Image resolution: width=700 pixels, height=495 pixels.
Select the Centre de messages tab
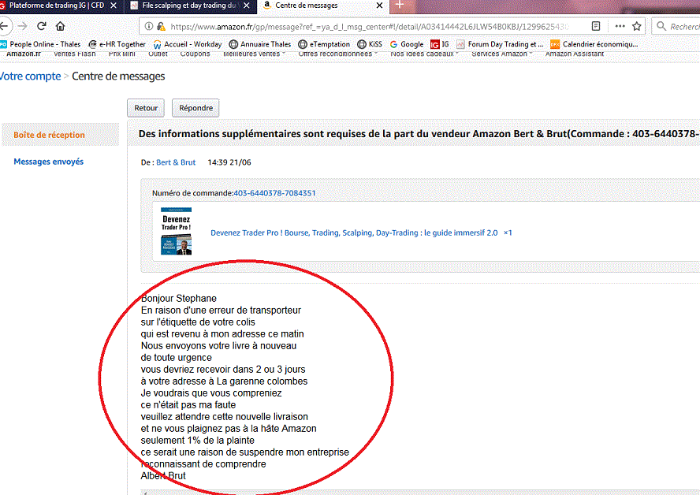click(324, 6)
